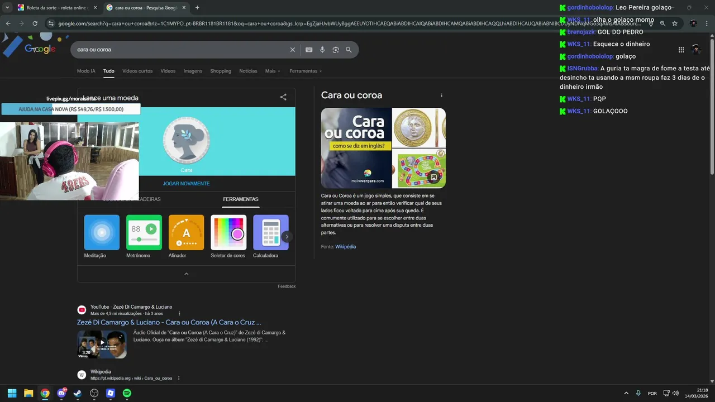Viewport: 715px width, 402px height.
Task: Open the Windows Start menu
Action: pos(12,393)
